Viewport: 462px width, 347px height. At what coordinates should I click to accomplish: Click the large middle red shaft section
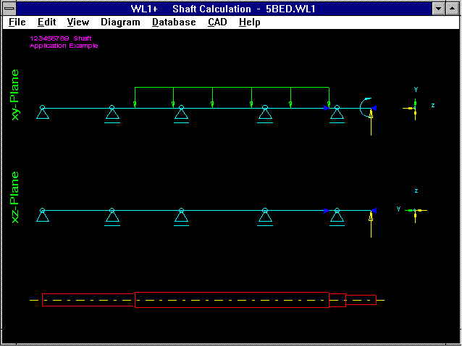click(232, 300)
